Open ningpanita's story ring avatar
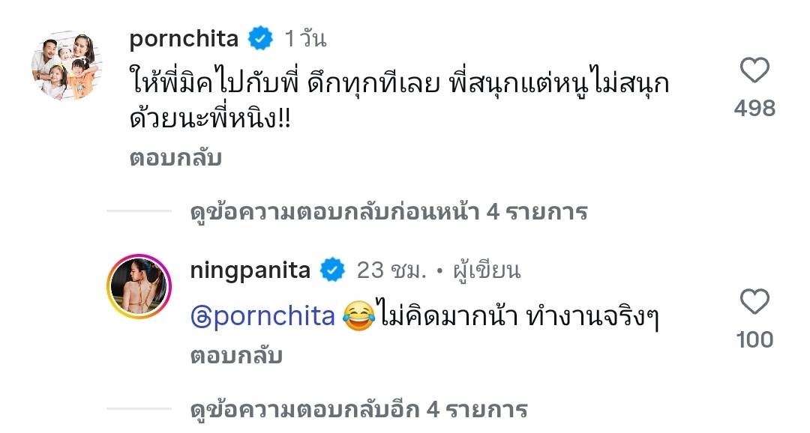Screen dimensions: 810x433 point(139,286)
